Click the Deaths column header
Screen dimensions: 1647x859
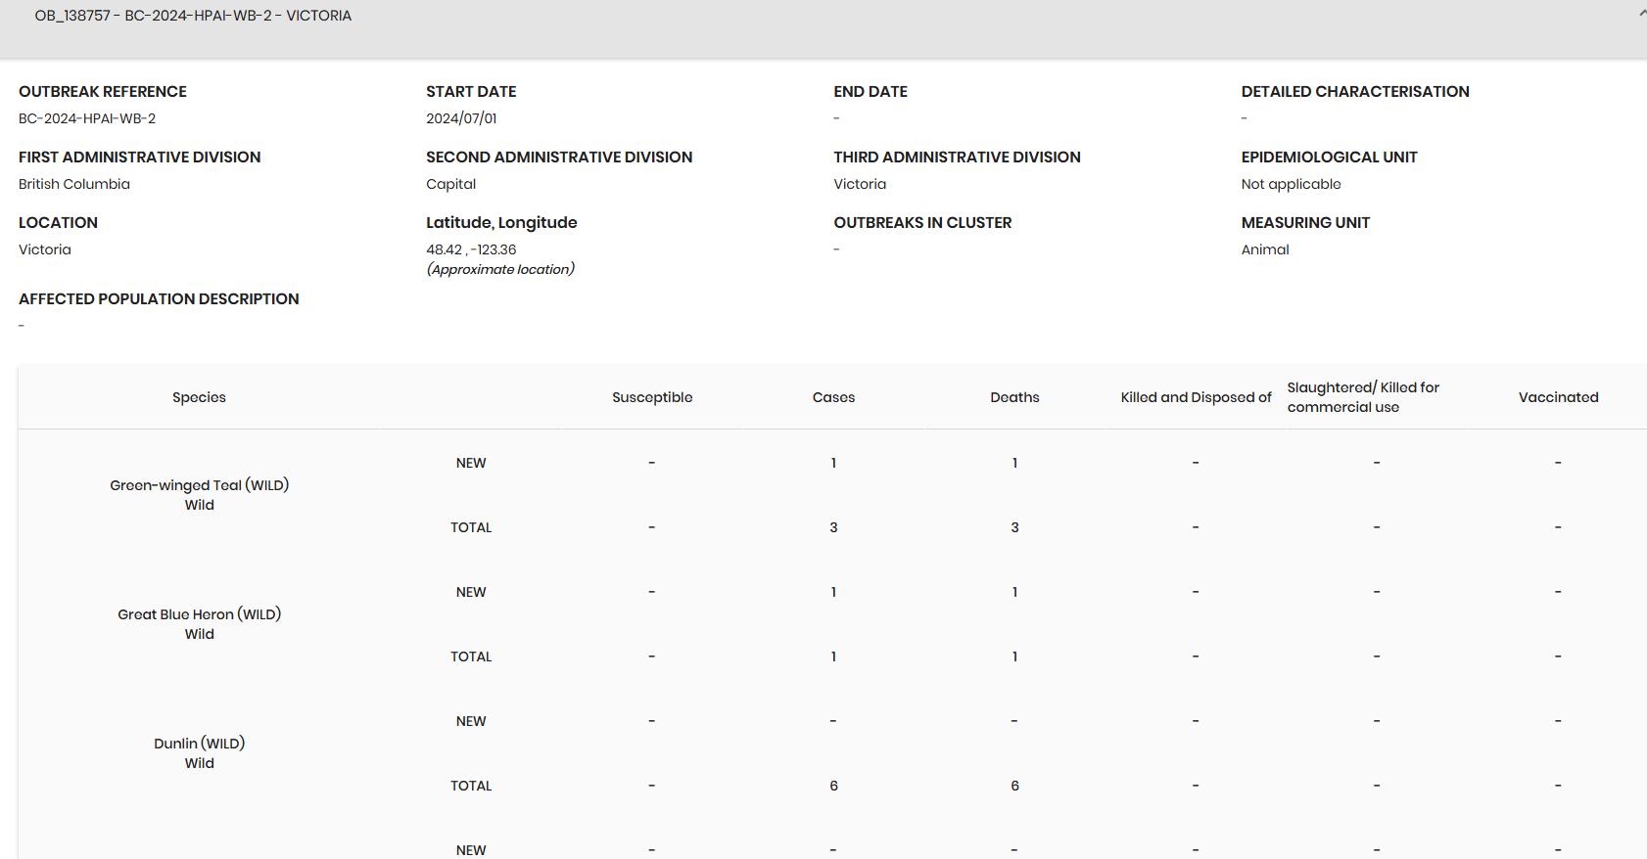pos(1014,397)
